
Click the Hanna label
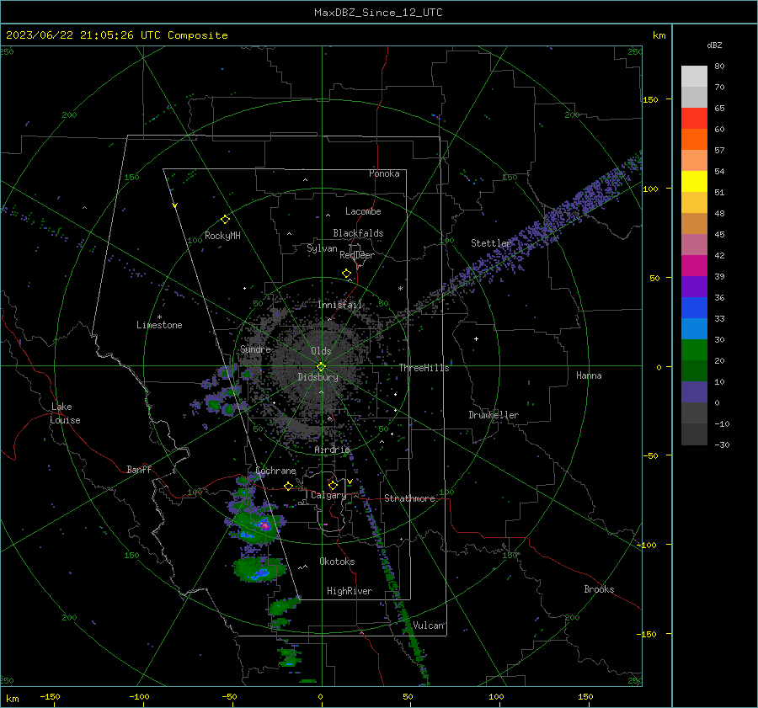pyautogui.click(x=589, y=375)
